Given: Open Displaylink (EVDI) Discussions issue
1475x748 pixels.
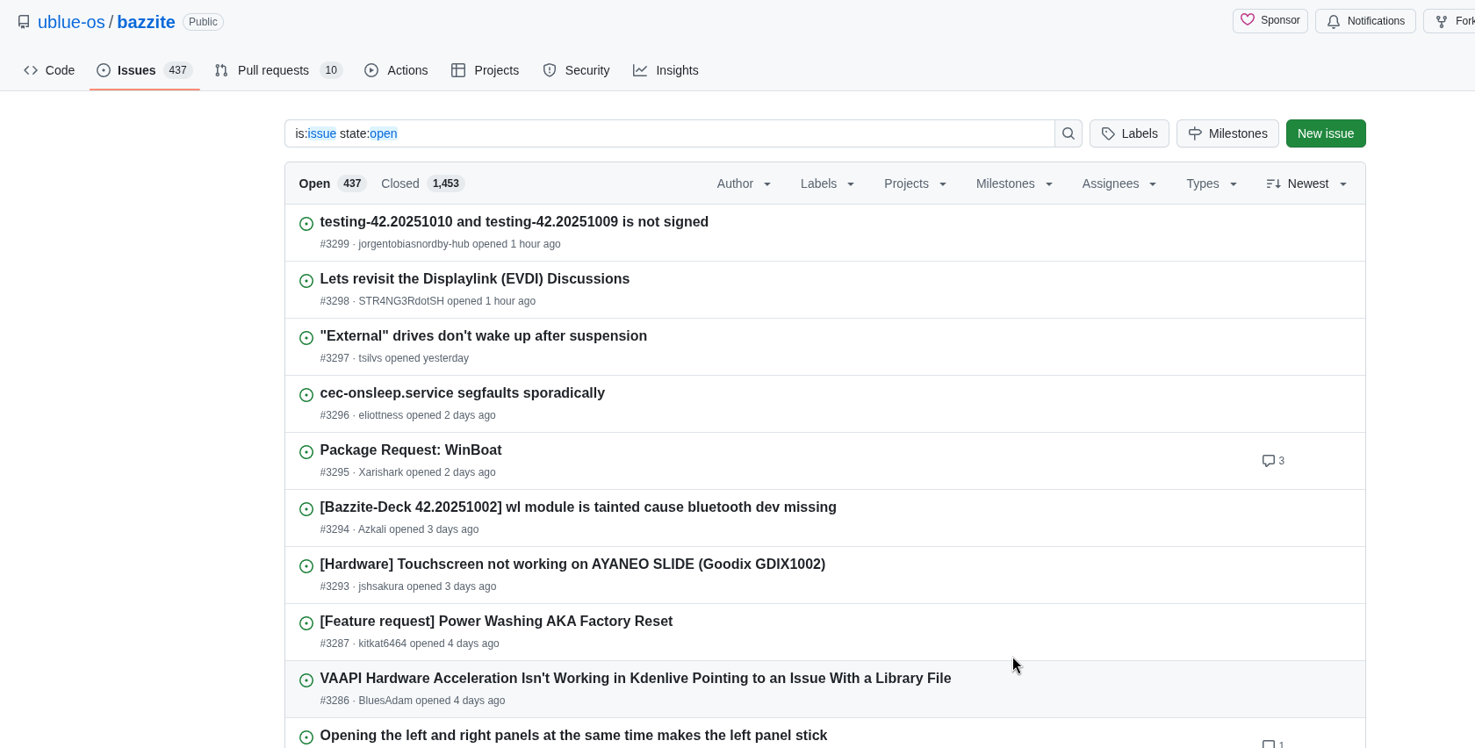Looking at the screenshot, I should click(474, 278).
